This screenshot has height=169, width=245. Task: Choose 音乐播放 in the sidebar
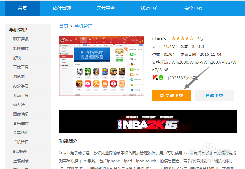point(21,124)
